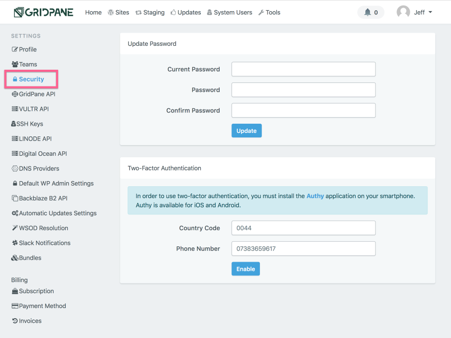Screen dimensions: 451x338
Task: Open the SSH Keys settings
Action: coord(27,124)
